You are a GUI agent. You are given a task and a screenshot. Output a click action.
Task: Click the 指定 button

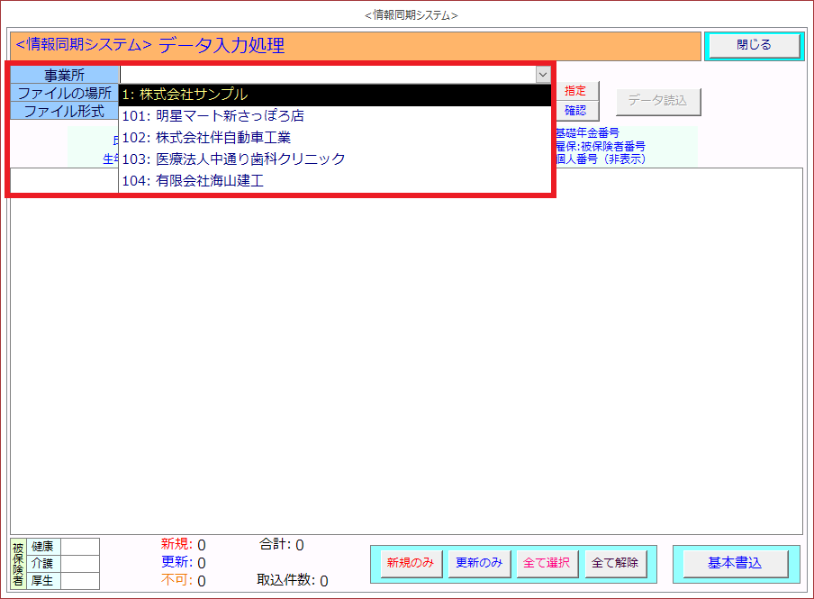coord(575,91)
